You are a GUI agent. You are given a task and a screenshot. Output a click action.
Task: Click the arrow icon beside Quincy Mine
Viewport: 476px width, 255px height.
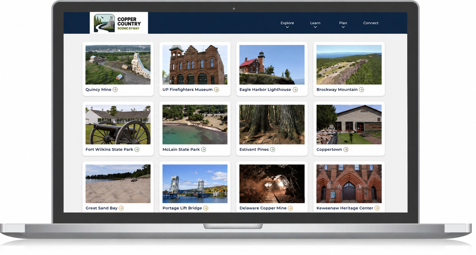pyautogui.click(x=115, y=90)
